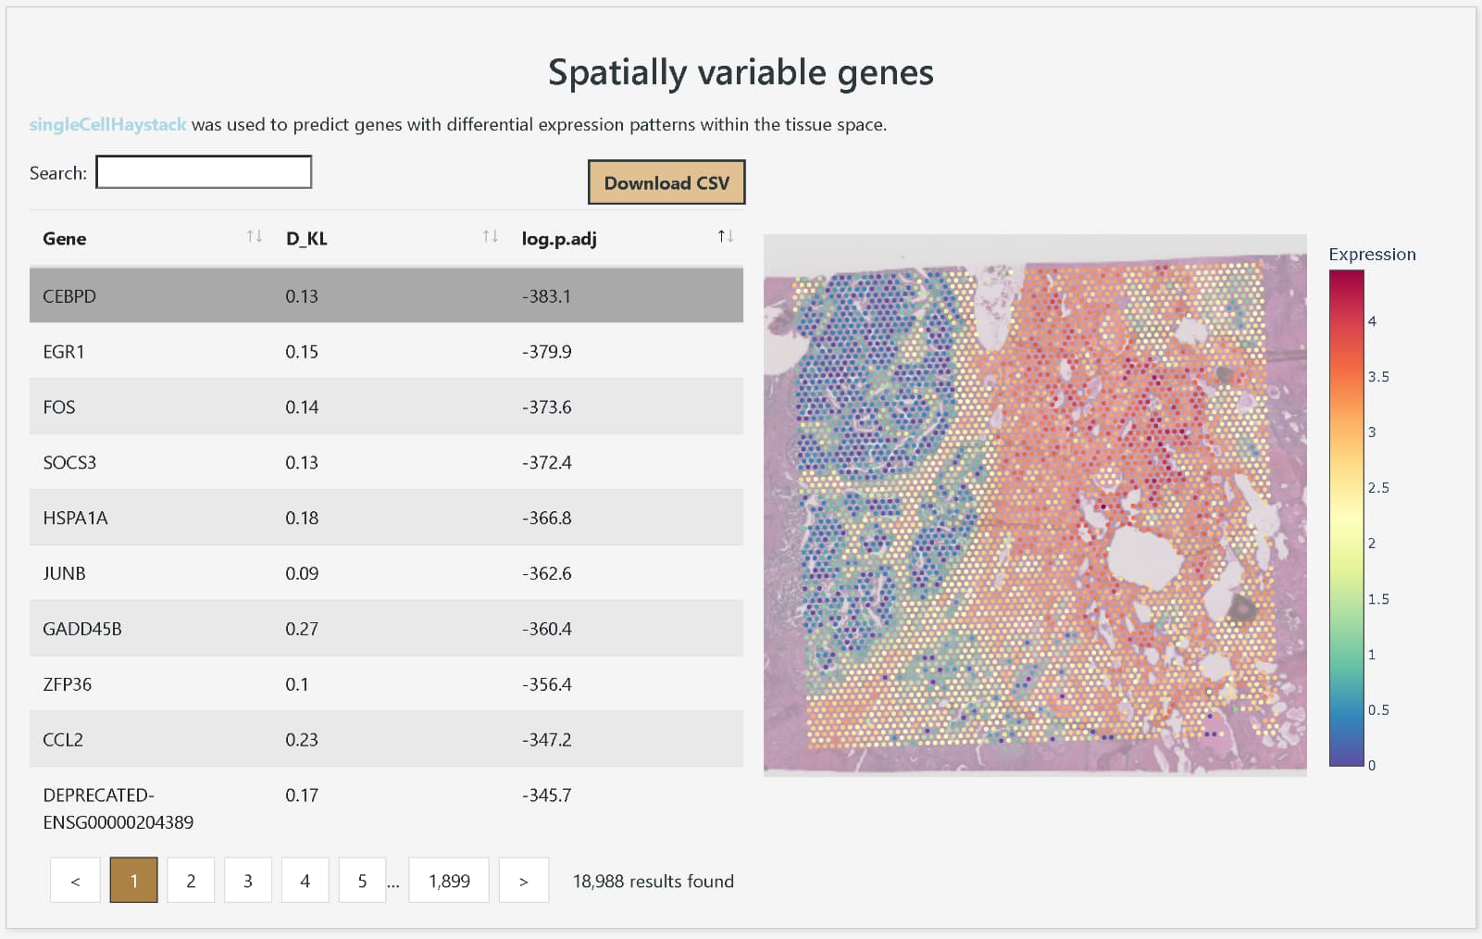Image resolution: width=1482 pixels, height=939 pixels.
Task: Click the Expression color scale bar
Action: pos(1346,519)
